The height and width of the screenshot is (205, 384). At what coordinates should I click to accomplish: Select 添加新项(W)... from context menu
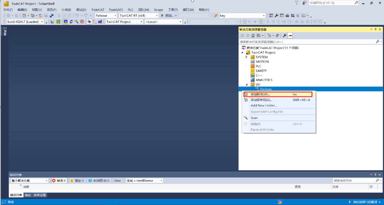click(x=278, y=94)
